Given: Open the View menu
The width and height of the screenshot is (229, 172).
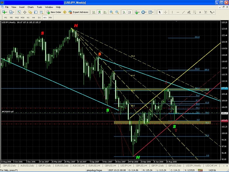Looking at the screenshot, I should [14, 7].
